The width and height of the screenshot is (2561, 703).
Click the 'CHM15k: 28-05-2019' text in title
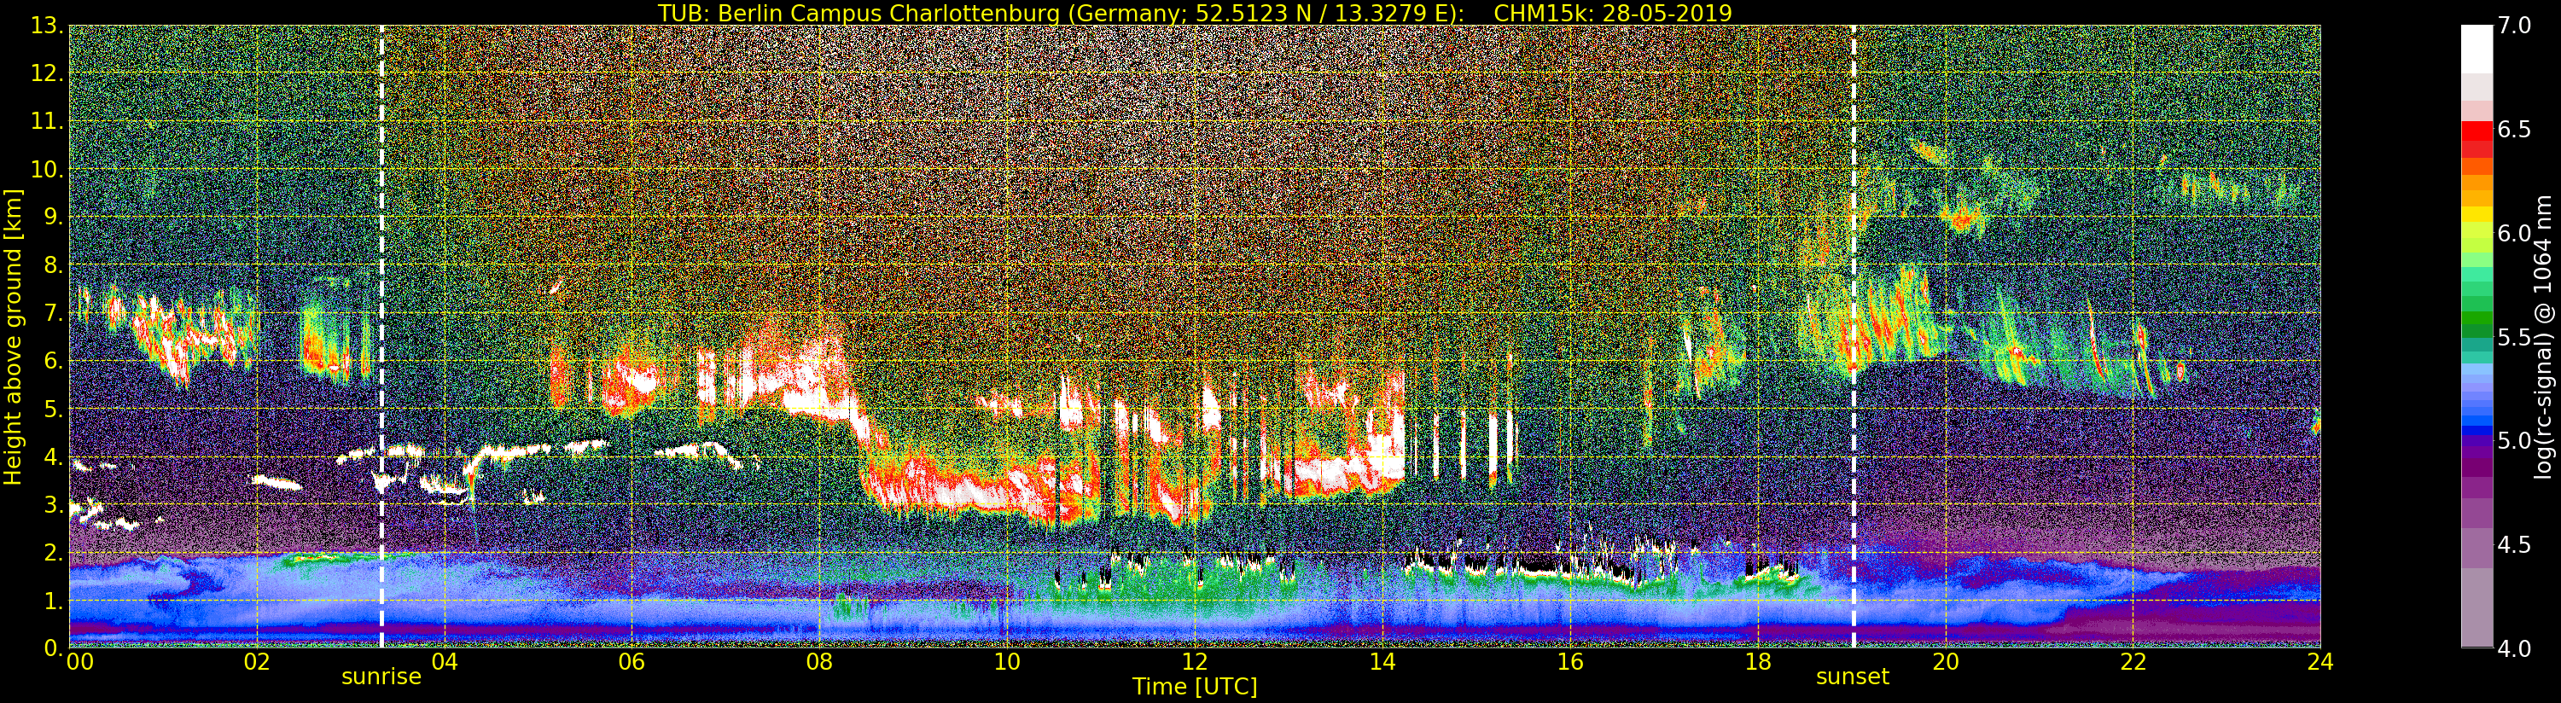tap(1613, 13)
